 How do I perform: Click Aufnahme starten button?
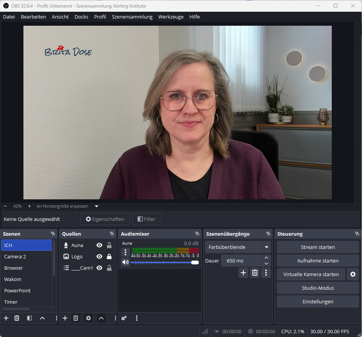pos(318,261)
